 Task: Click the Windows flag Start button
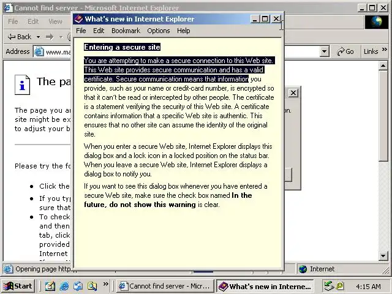click(18, 286)
